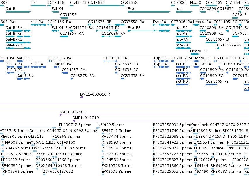
Task: Click the HdacX gene label
Action: [196, 3]
